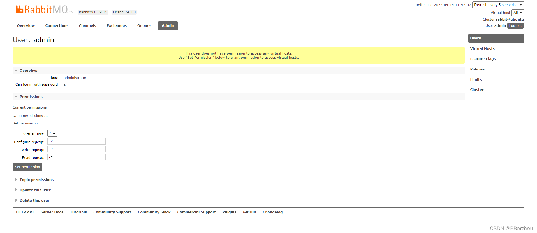The width and height of the screenshot is (537, 233).
Task: Open the Virtual host All dropdown
Action: pyautogui.click(x=518, y=13)
